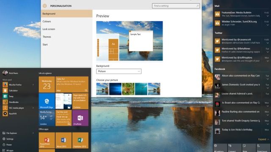
Task: Open James Domestic-Scott invited you notification
Action: pos(242,86)
